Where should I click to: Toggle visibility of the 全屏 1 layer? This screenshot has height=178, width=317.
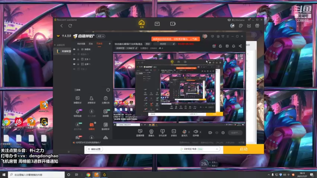tap(74, 64)
